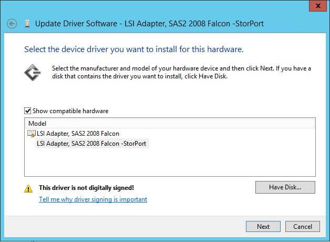
Task: Click the Update Driver Software title text
Action: 149,24
